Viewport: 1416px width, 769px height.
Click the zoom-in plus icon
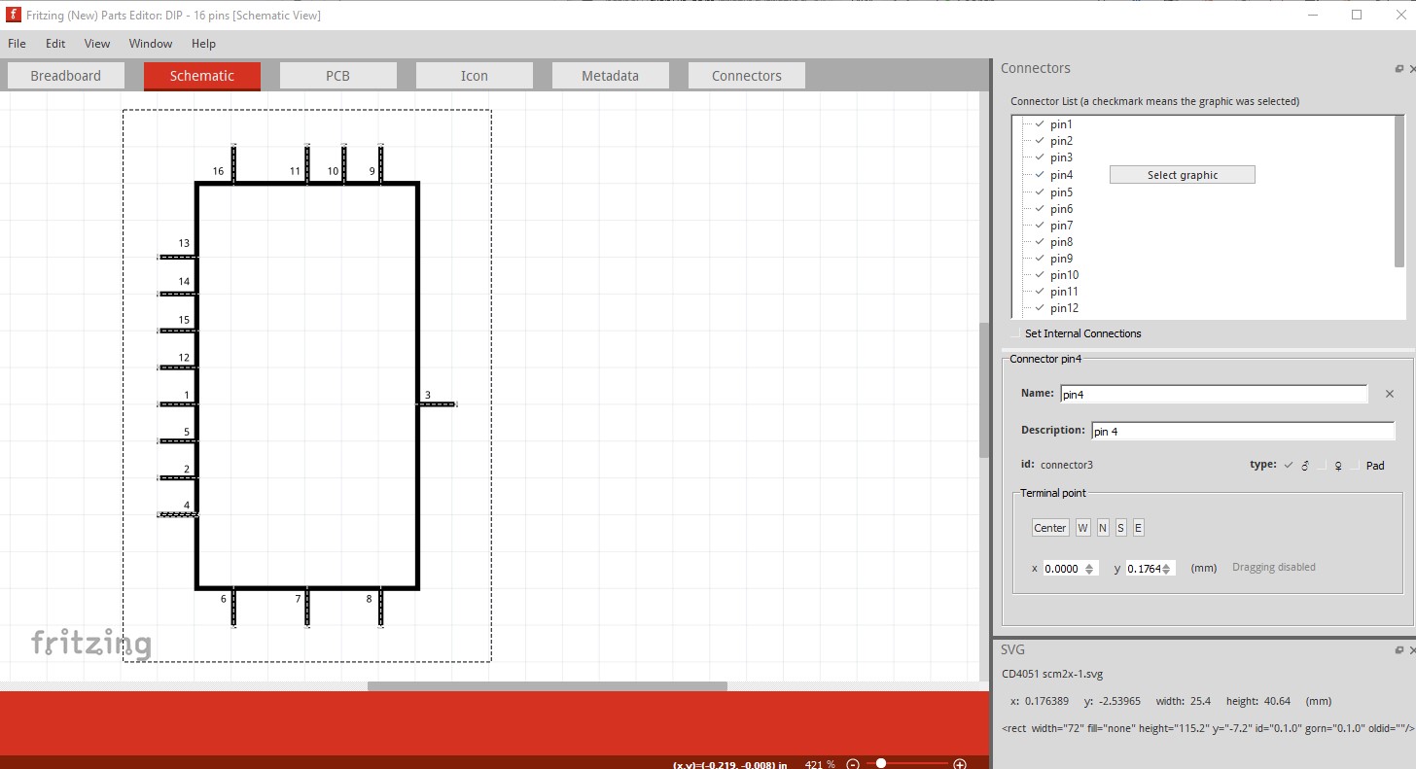[960, 763]
